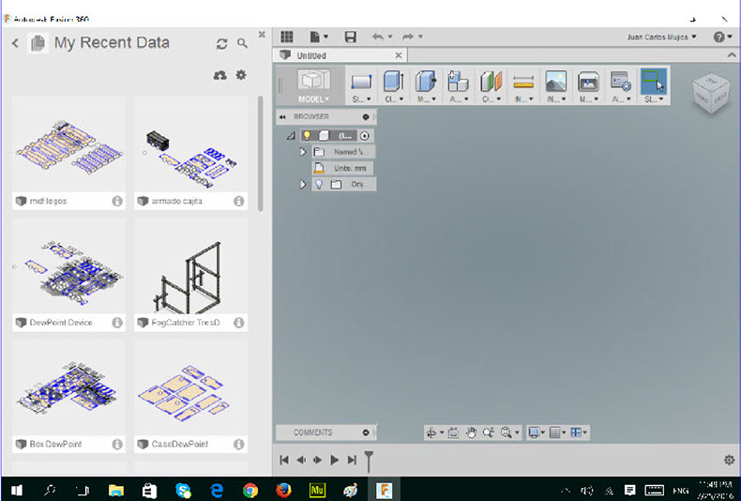Screen dimensions: 741x501
Task: Open the Make 3D print menu
Action: click(x=589, y=85)
